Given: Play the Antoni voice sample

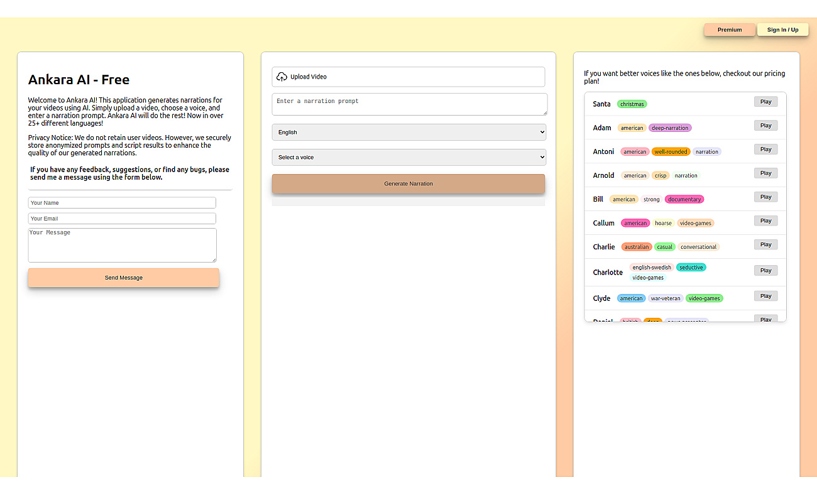Looking at the screenshot, I should (x=765, y=150).
